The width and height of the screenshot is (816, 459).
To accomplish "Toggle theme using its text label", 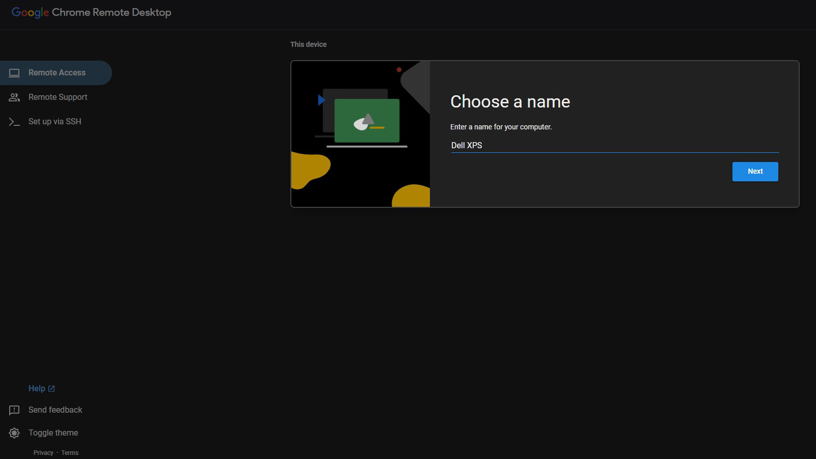I will [x=53, y=433].
